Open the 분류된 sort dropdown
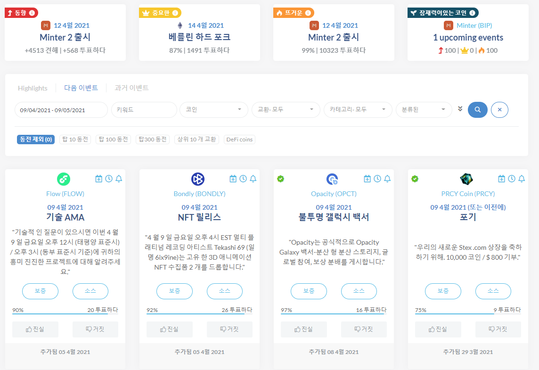The width and height of the screenshot is (539, 370). coord(424,110)
